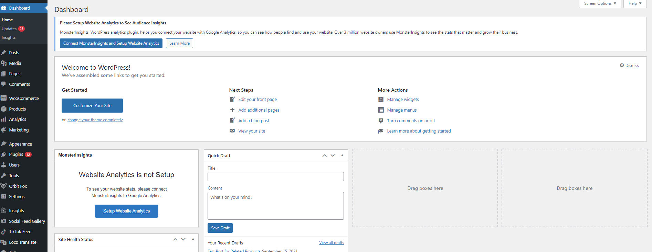This screenshot has width=652, height=252.
Task: Click the Users person icon
Action: [4, 165]
